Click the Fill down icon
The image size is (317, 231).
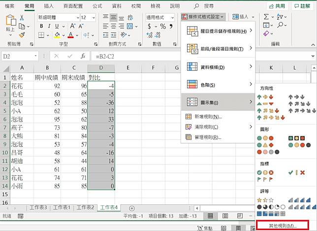point(266,25)
